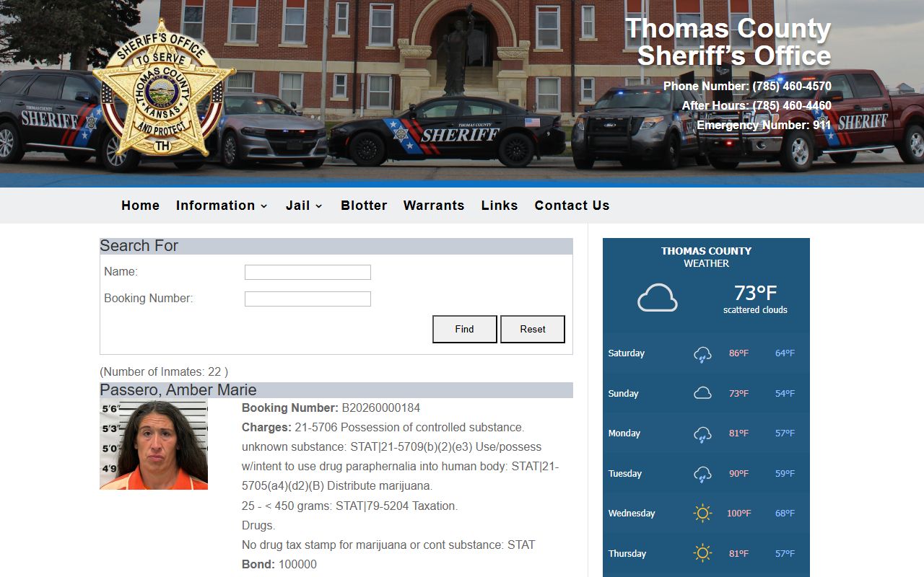This screenshot has width=924, height=577.
Task: Click the Passero, Amber Marie name heading
Action: pos(178,390)
